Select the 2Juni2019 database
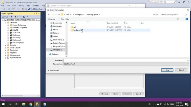This screenshot has width=191, height=107. [x=16, y=33]
